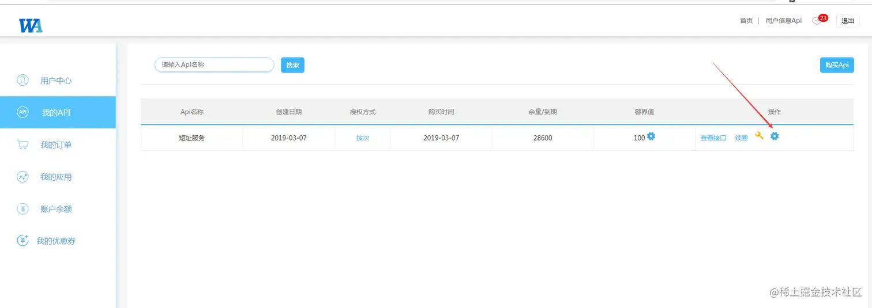Click the 退出 button
The image size is (872, 308).
(848, 21)
